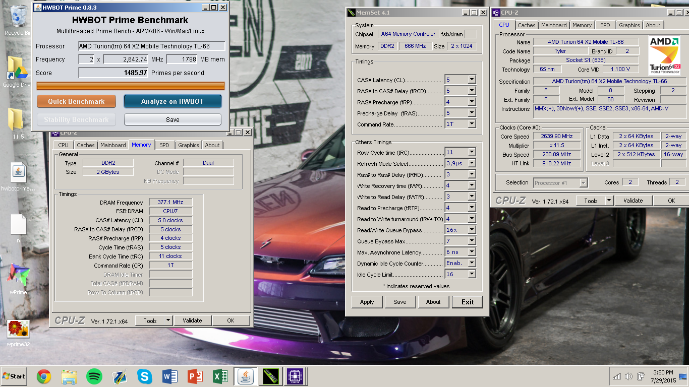The height and width of the screenshot is (387, 689).
Task: Open Windows Explorer from taskbar
Action: (x=69, y=376)
